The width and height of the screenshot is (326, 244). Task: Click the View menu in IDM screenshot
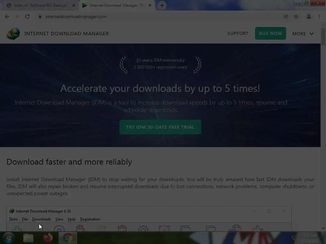(59, 219)
